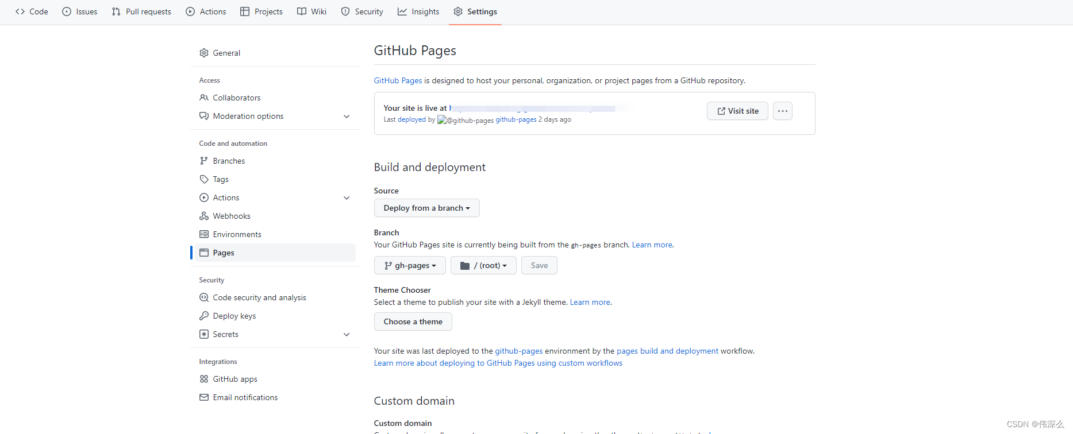Click the Tags icon in sidebar
The height and width of the screenshot is (434, 1073).
coord(204,179)
